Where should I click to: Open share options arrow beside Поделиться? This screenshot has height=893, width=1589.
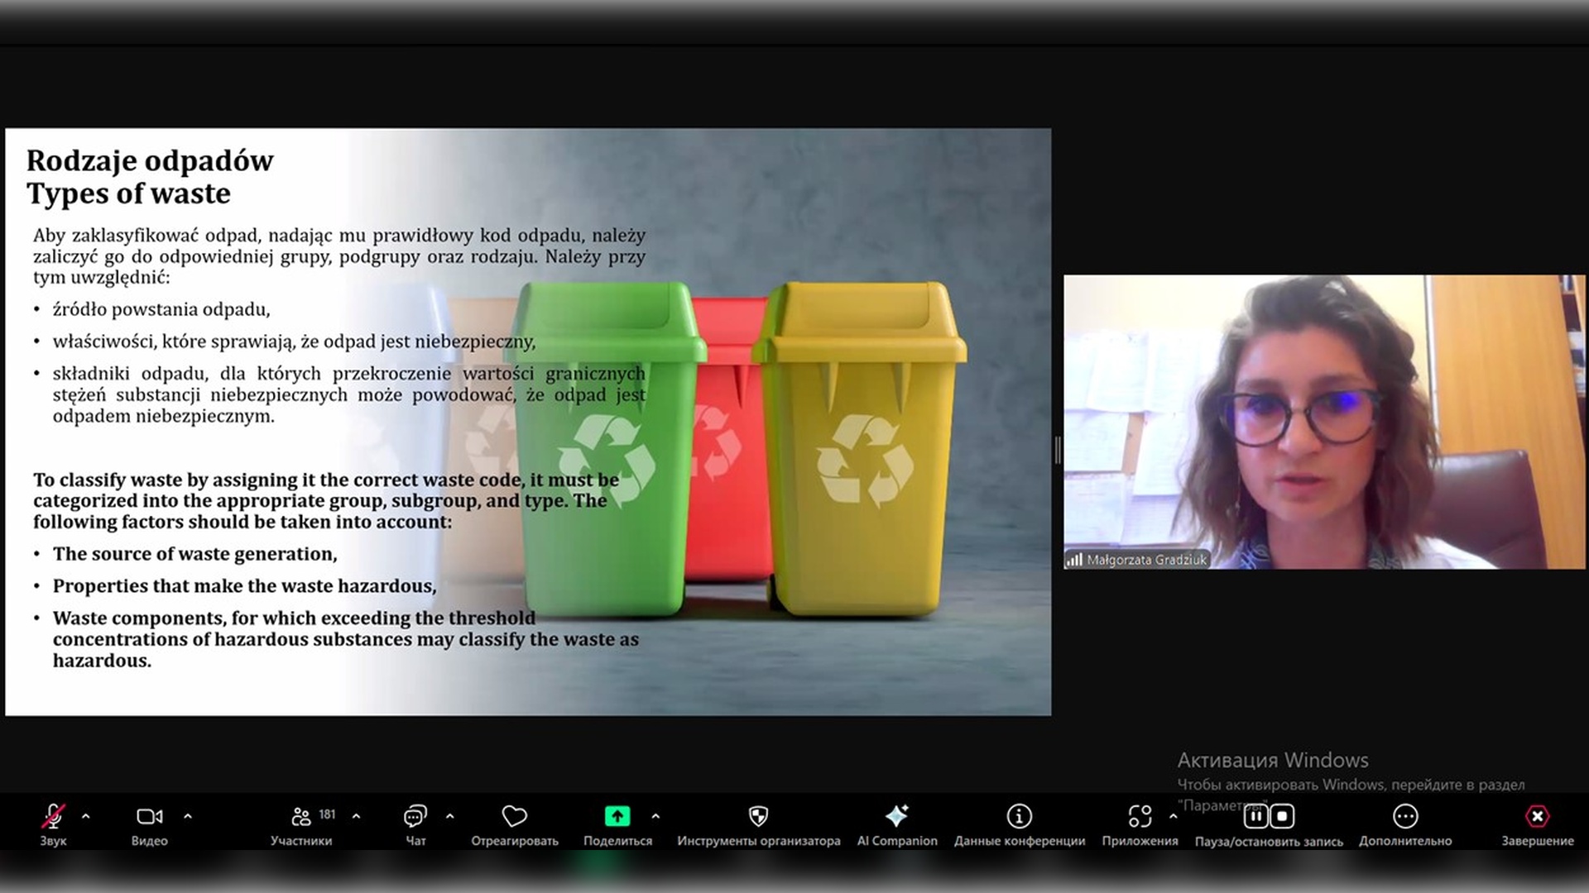click(655, 817)
